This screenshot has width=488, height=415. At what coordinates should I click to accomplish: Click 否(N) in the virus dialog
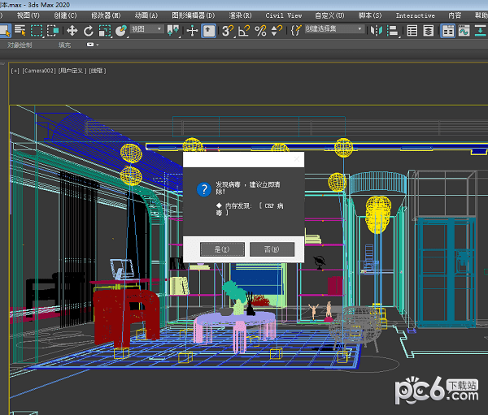coord(272,249)
